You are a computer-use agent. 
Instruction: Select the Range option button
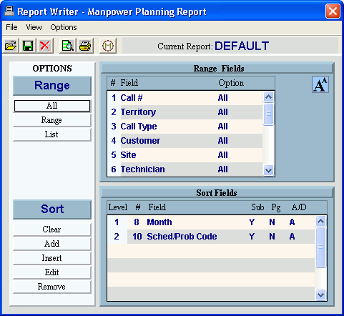click(x=52, y=120)
